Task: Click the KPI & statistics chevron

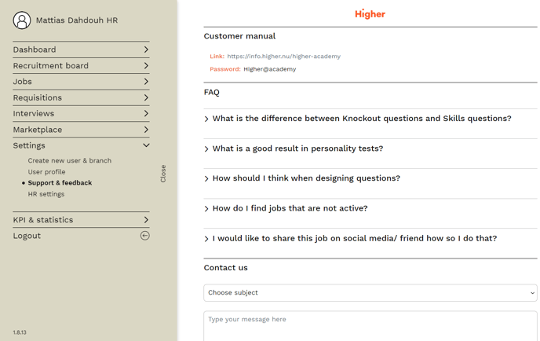Action: point(146,220)
